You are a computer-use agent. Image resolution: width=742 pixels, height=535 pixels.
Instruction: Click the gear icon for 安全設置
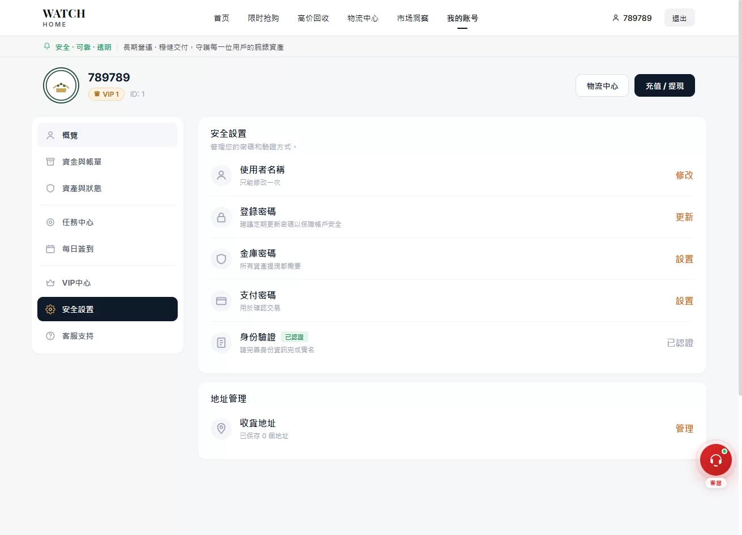(50, 309)
